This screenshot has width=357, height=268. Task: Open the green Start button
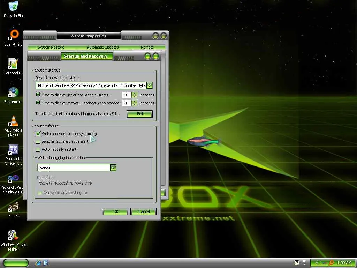[x=16, y=263]
